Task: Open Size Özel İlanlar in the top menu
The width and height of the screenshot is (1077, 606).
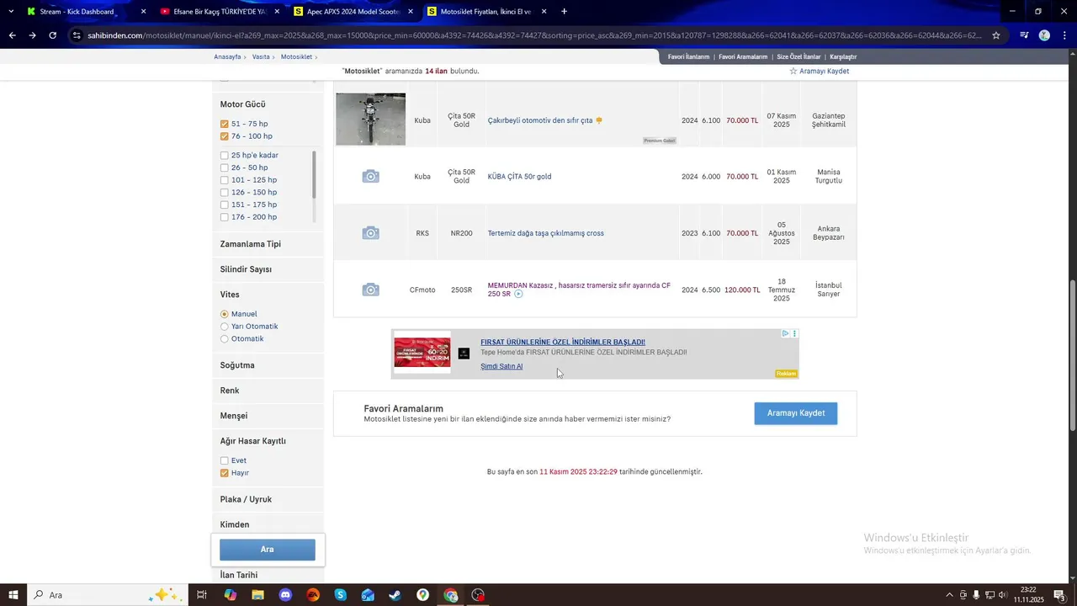Action: [x=798, y=57]
